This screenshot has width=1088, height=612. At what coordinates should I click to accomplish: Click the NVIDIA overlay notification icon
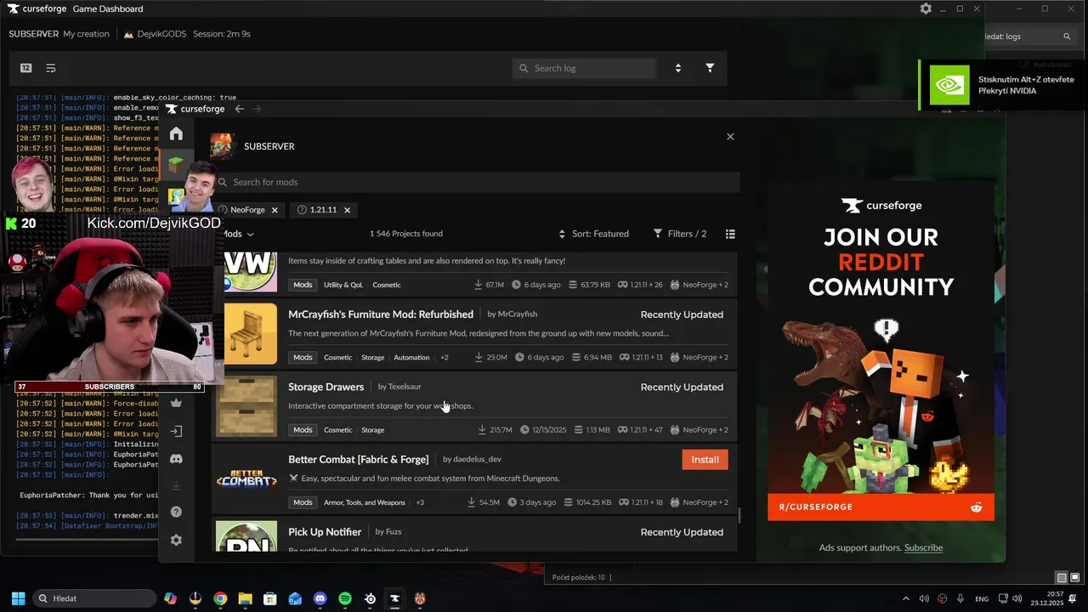tap(949, 85)
